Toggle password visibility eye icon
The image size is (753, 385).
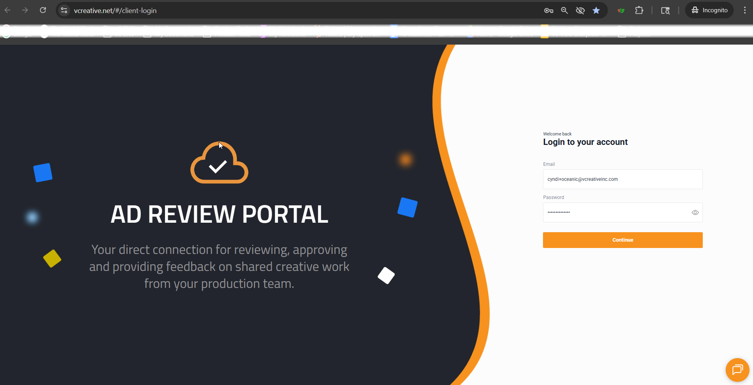pos(695,212)
